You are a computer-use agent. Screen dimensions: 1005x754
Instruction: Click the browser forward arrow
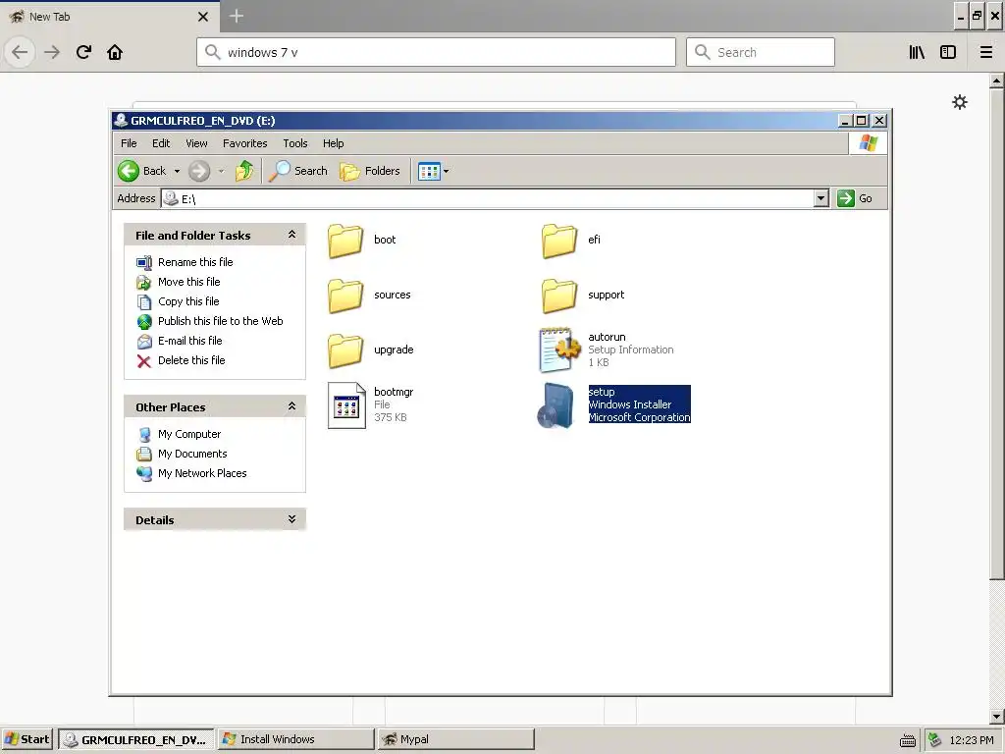(52, 52)
